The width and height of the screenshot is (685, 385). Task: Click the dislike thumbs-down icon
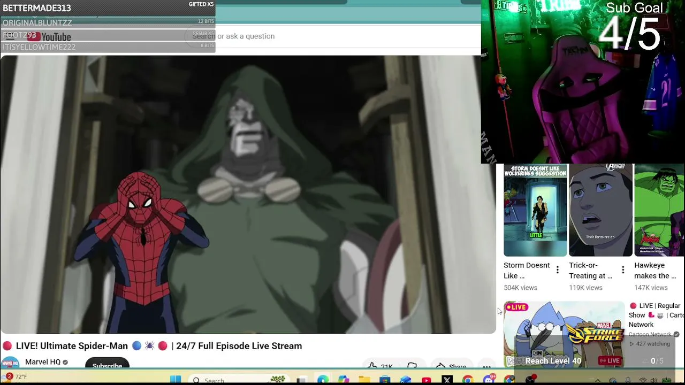coord(412,366)
